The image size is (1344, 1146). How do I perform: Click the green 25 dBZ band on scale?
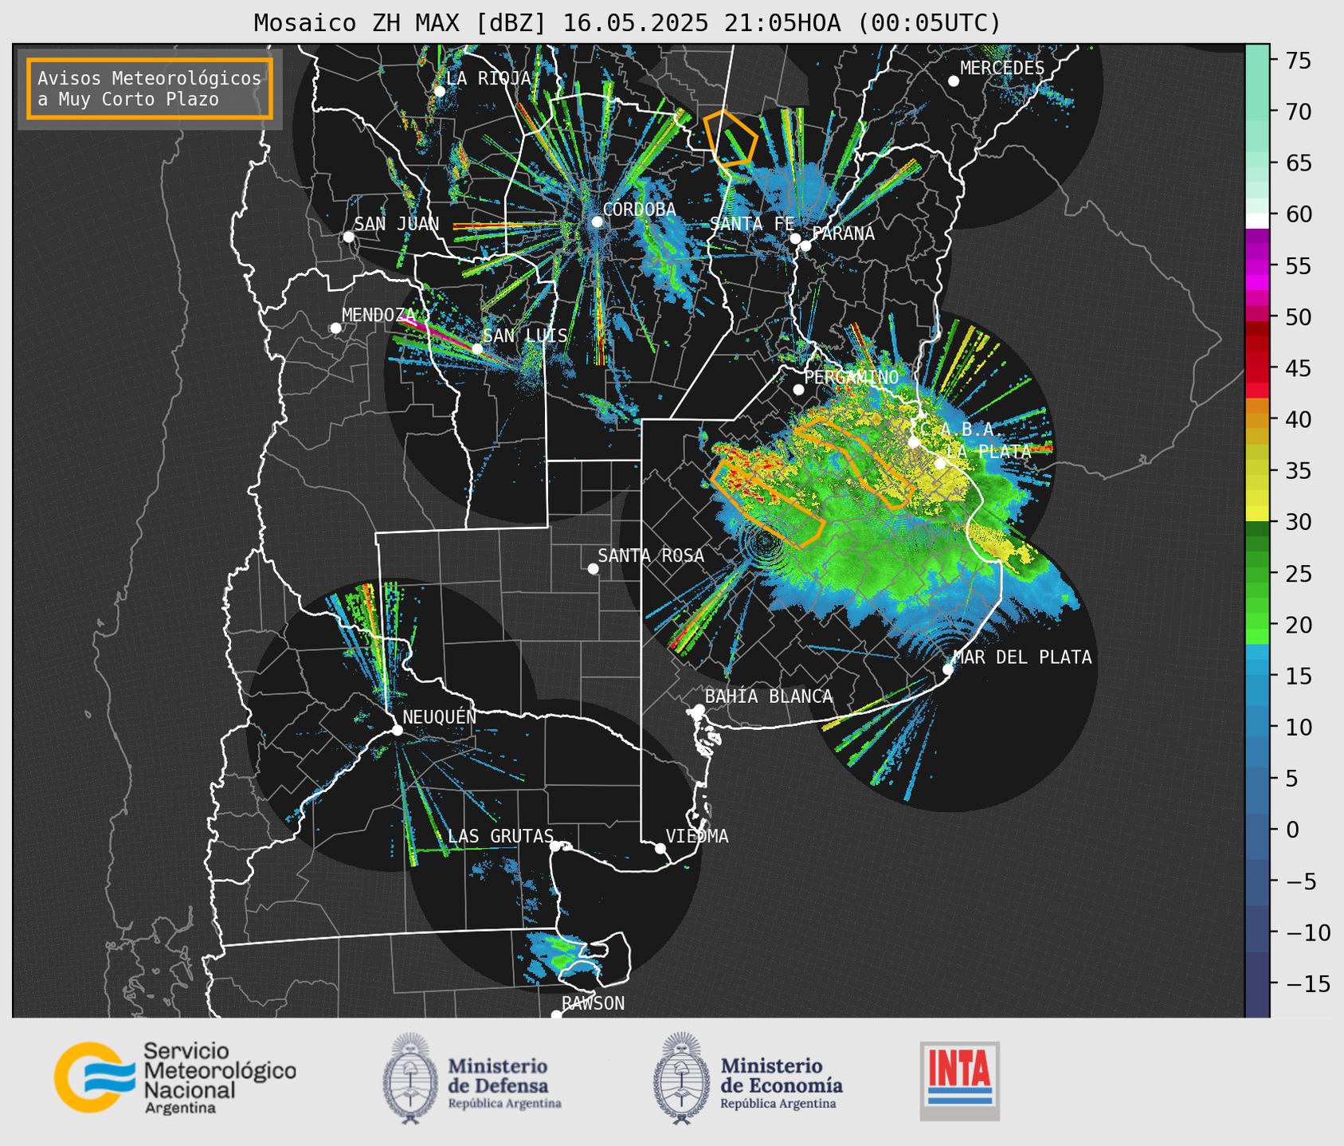1257,573
